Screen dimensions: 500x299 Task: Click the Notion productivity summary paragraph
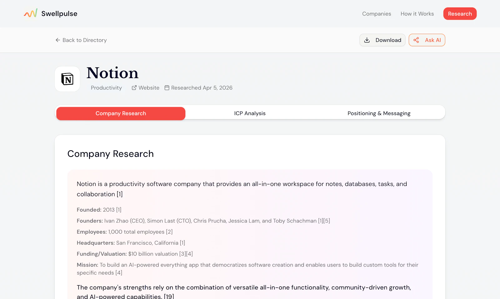(x=242, y=189)
